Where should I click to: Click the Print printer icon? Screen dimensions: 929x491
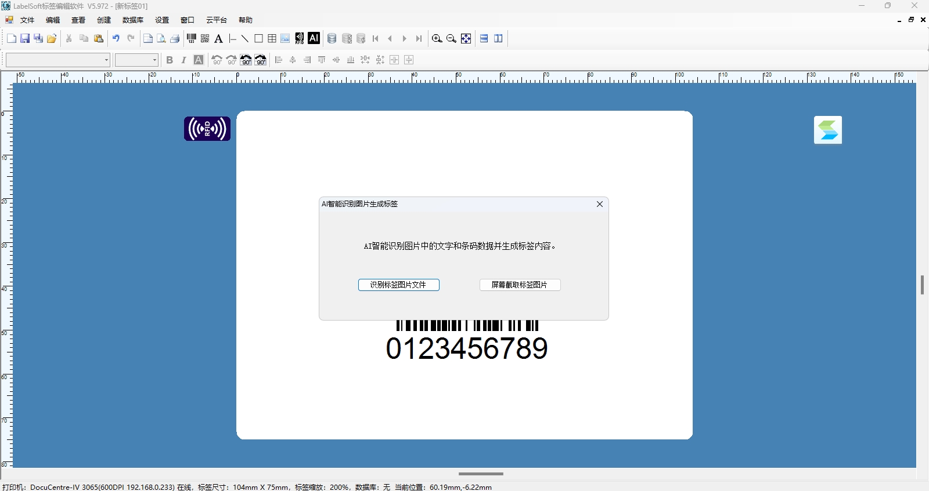tap(175, 38)
